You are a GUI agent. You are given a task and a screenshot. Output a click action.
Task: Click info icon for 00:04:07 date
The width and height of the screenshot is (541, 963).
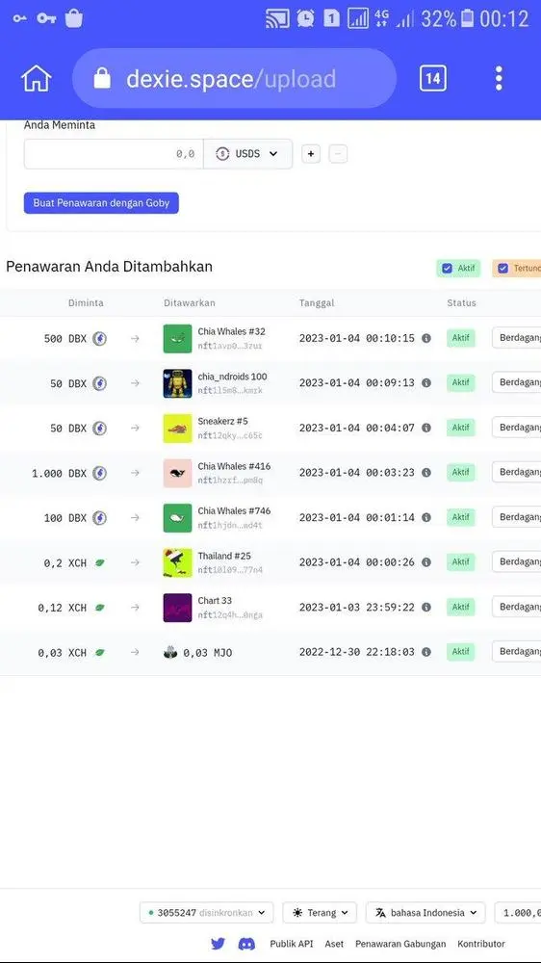pos(426,429)
